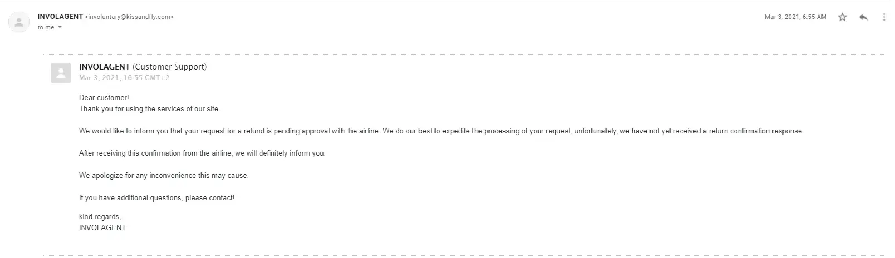Click the "We apologize for any inconvenience" line
This screenshot has height=258, width=895.
164,175
